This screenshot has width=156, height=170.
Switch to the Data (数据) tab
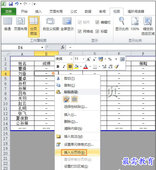[88, 12]
